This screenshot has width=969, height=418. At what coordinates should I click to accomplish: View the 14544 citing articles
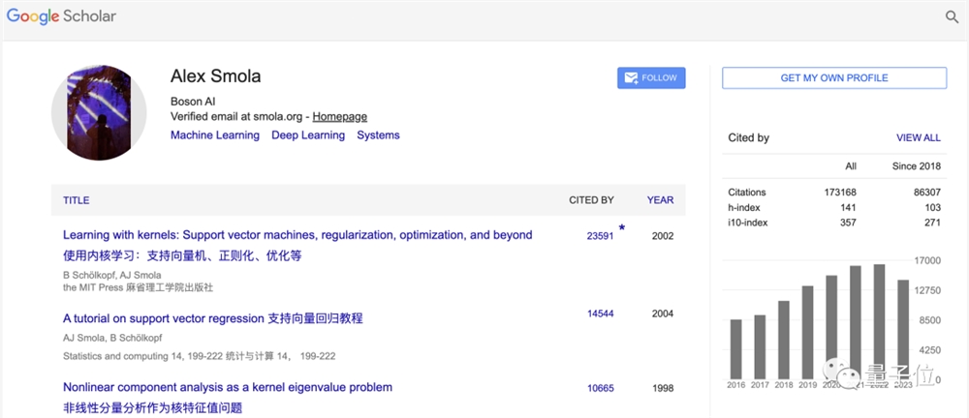[x=601, y=313]
